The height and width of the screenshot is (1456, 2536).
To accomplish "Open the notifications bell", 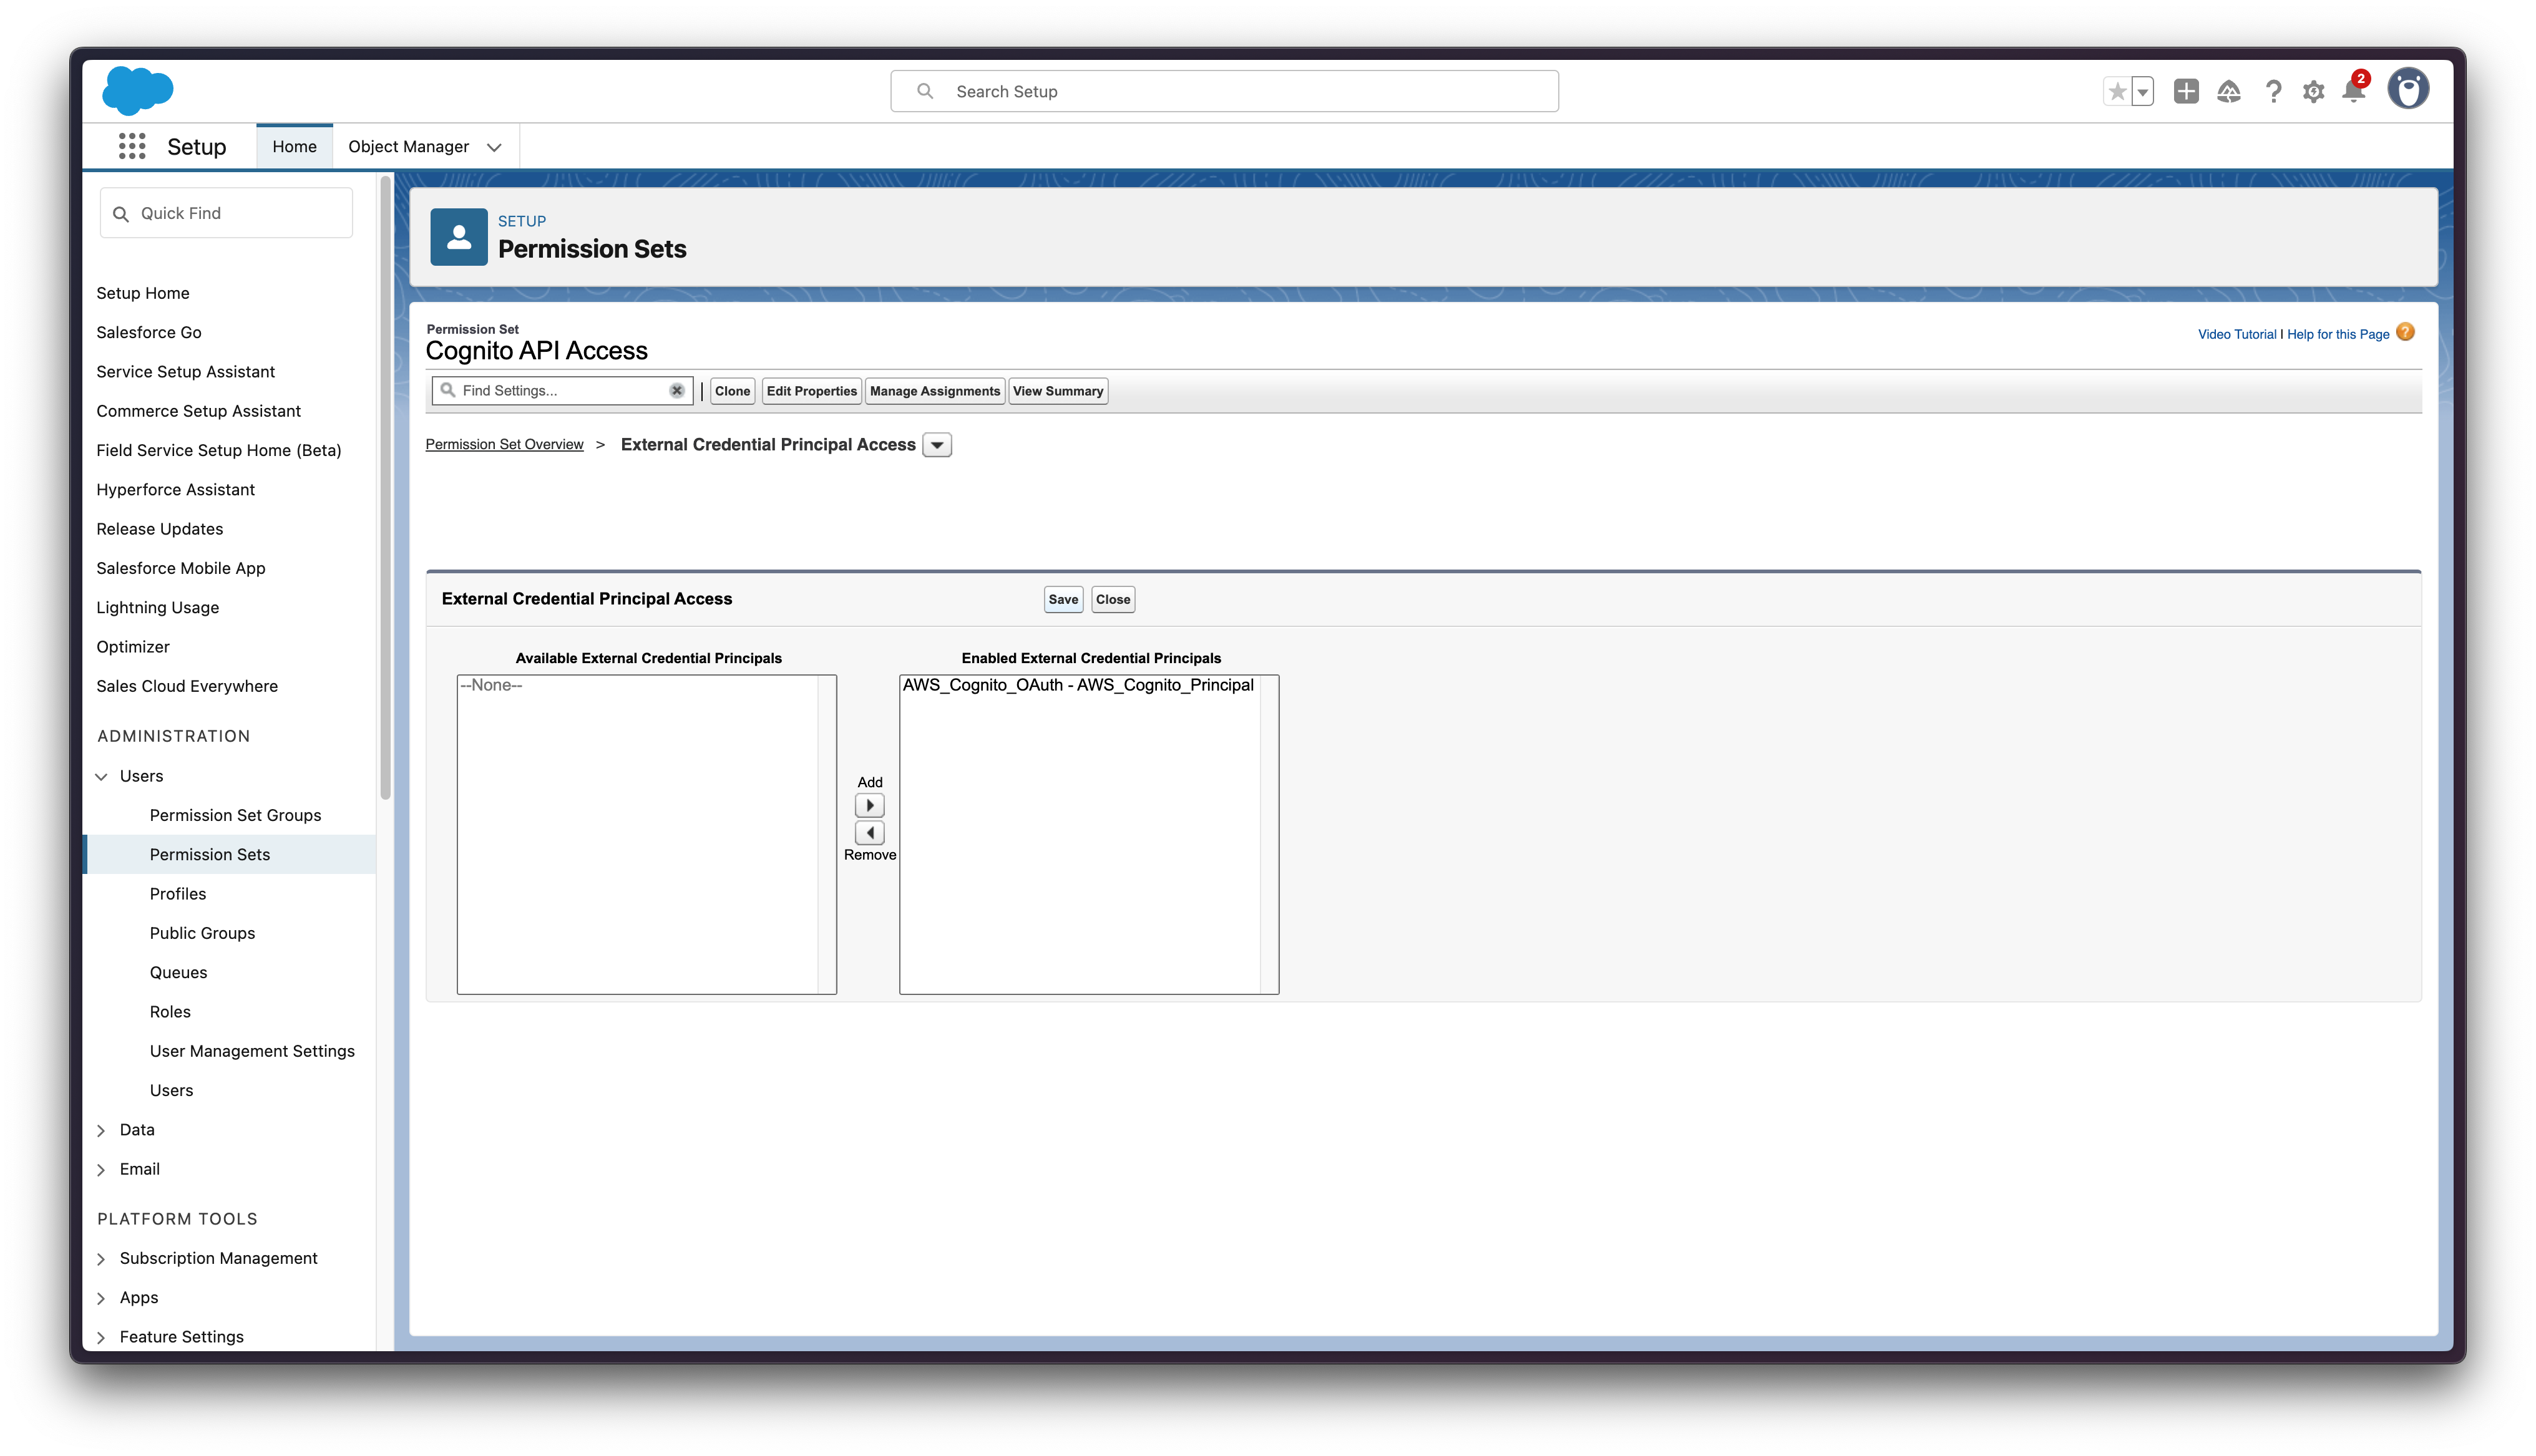I will (2353, 90).
